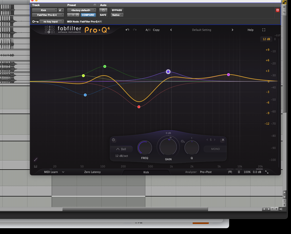This screenshot has width=291, height=234.
Task: Open the Help menu in Pro-Q 4
Action: [250, 30]
